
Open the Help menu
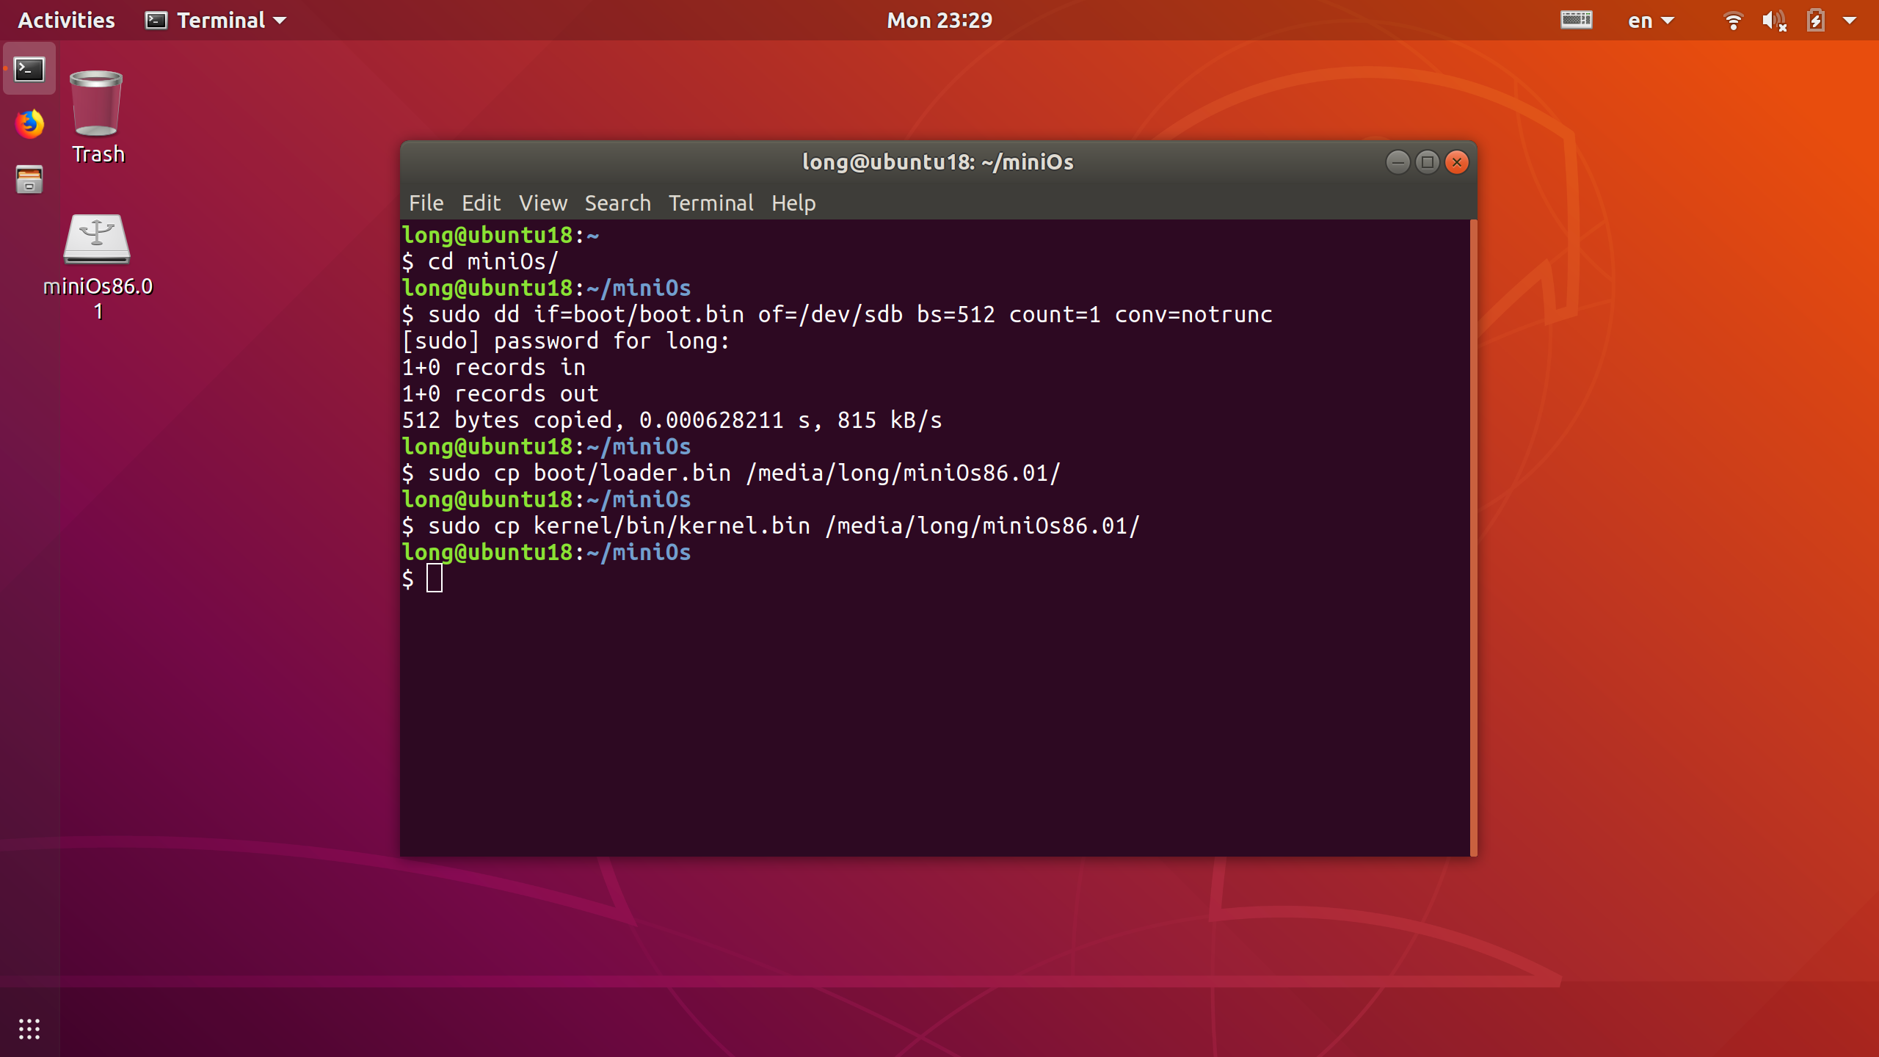[x=793, y=203]
